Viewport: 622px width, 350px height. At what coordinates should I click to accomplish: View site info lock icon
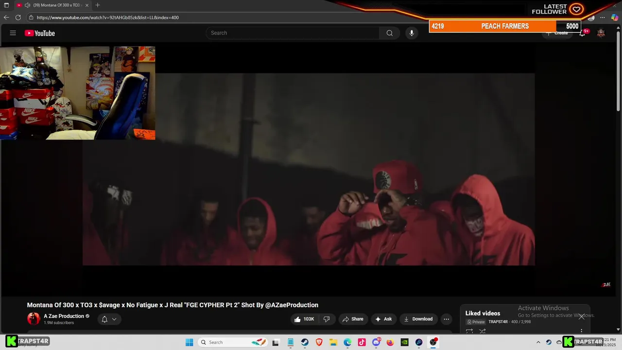[x=31, y=17]
